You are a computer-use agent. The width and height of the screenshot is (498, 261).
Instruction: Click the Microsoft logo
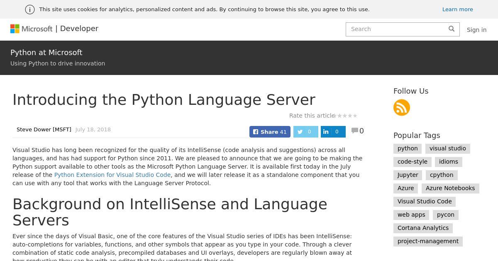click(31, 29)
